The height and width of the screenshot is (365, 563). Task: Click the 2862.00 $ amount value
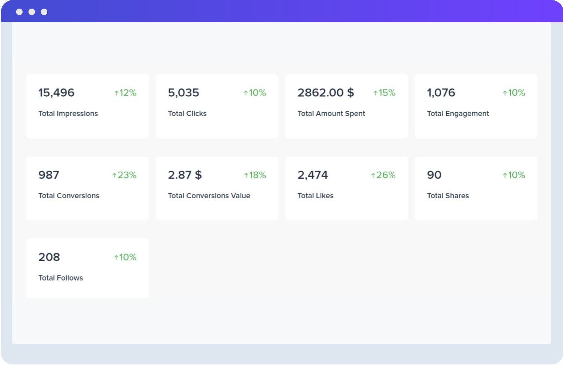326,93
